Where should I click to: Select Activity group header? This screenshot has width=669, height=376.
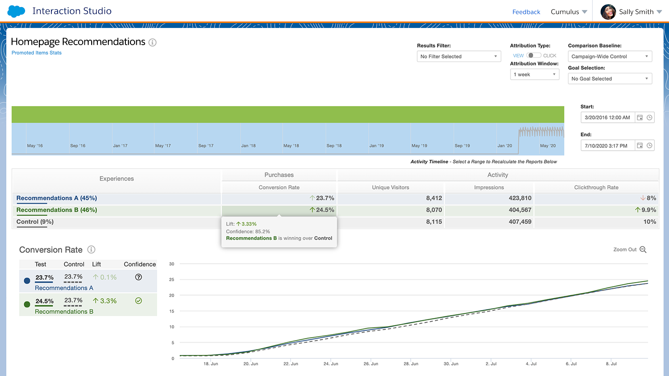pyautogui.click(x=498, y=175)
